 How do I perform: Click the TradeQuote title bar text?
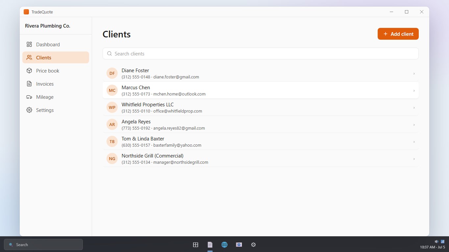42,12
